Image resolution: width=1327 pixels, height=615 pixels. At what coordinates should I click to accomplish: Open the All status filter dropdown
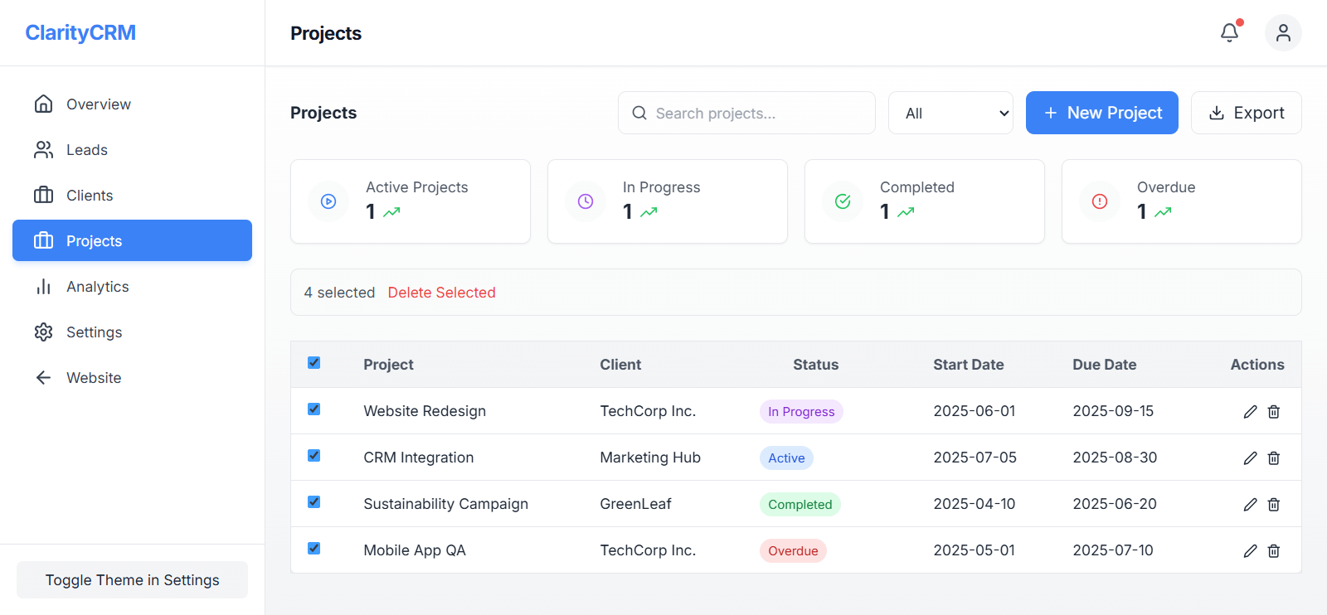[950, 113]
